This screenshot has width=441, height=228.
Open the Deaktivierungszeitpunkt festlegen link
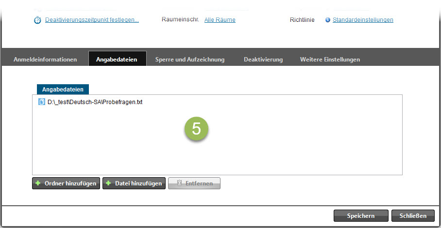click(92, 20)
